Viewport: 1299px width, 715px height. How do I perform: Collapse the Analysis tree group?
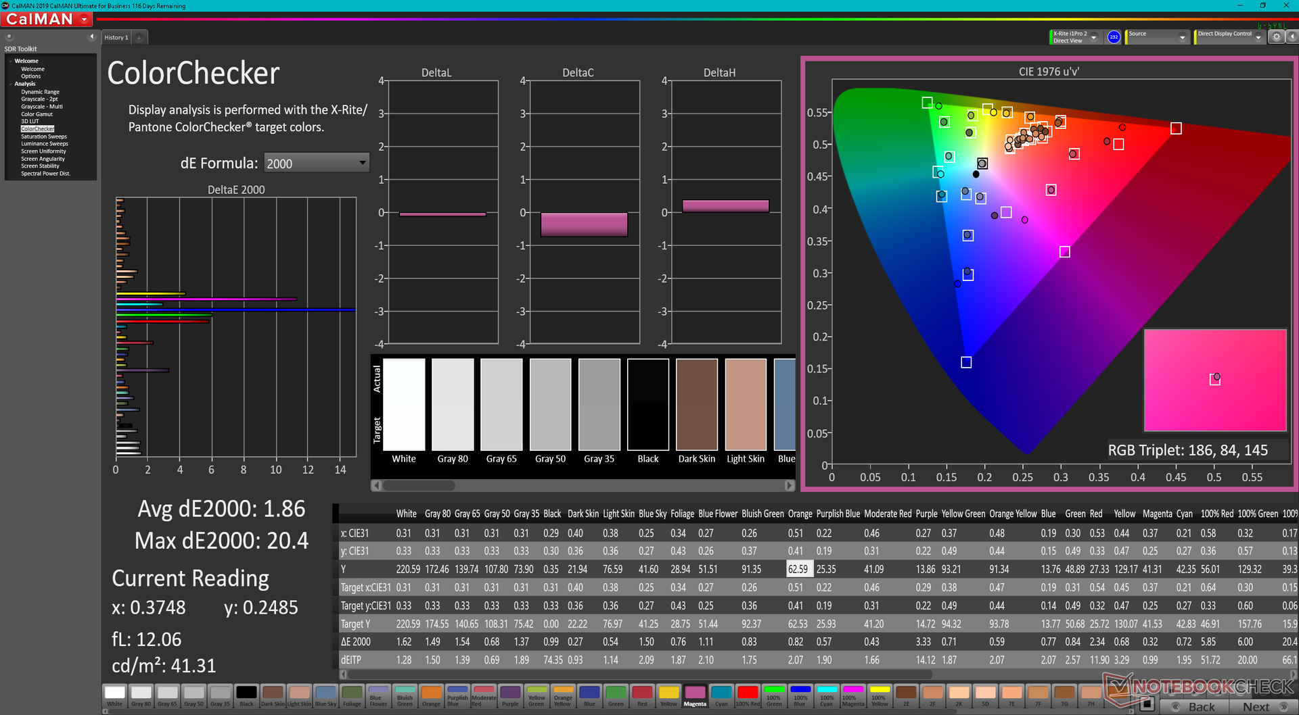(x=11, y=84)
